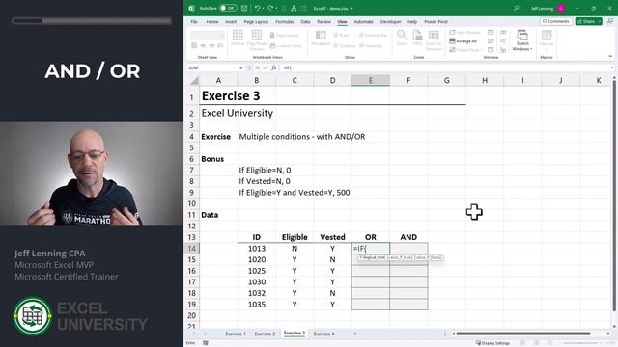Viewport: 618px width, 347px height.
Task: Click the Exercise 4 sheet tab
Action: [324, 334]
